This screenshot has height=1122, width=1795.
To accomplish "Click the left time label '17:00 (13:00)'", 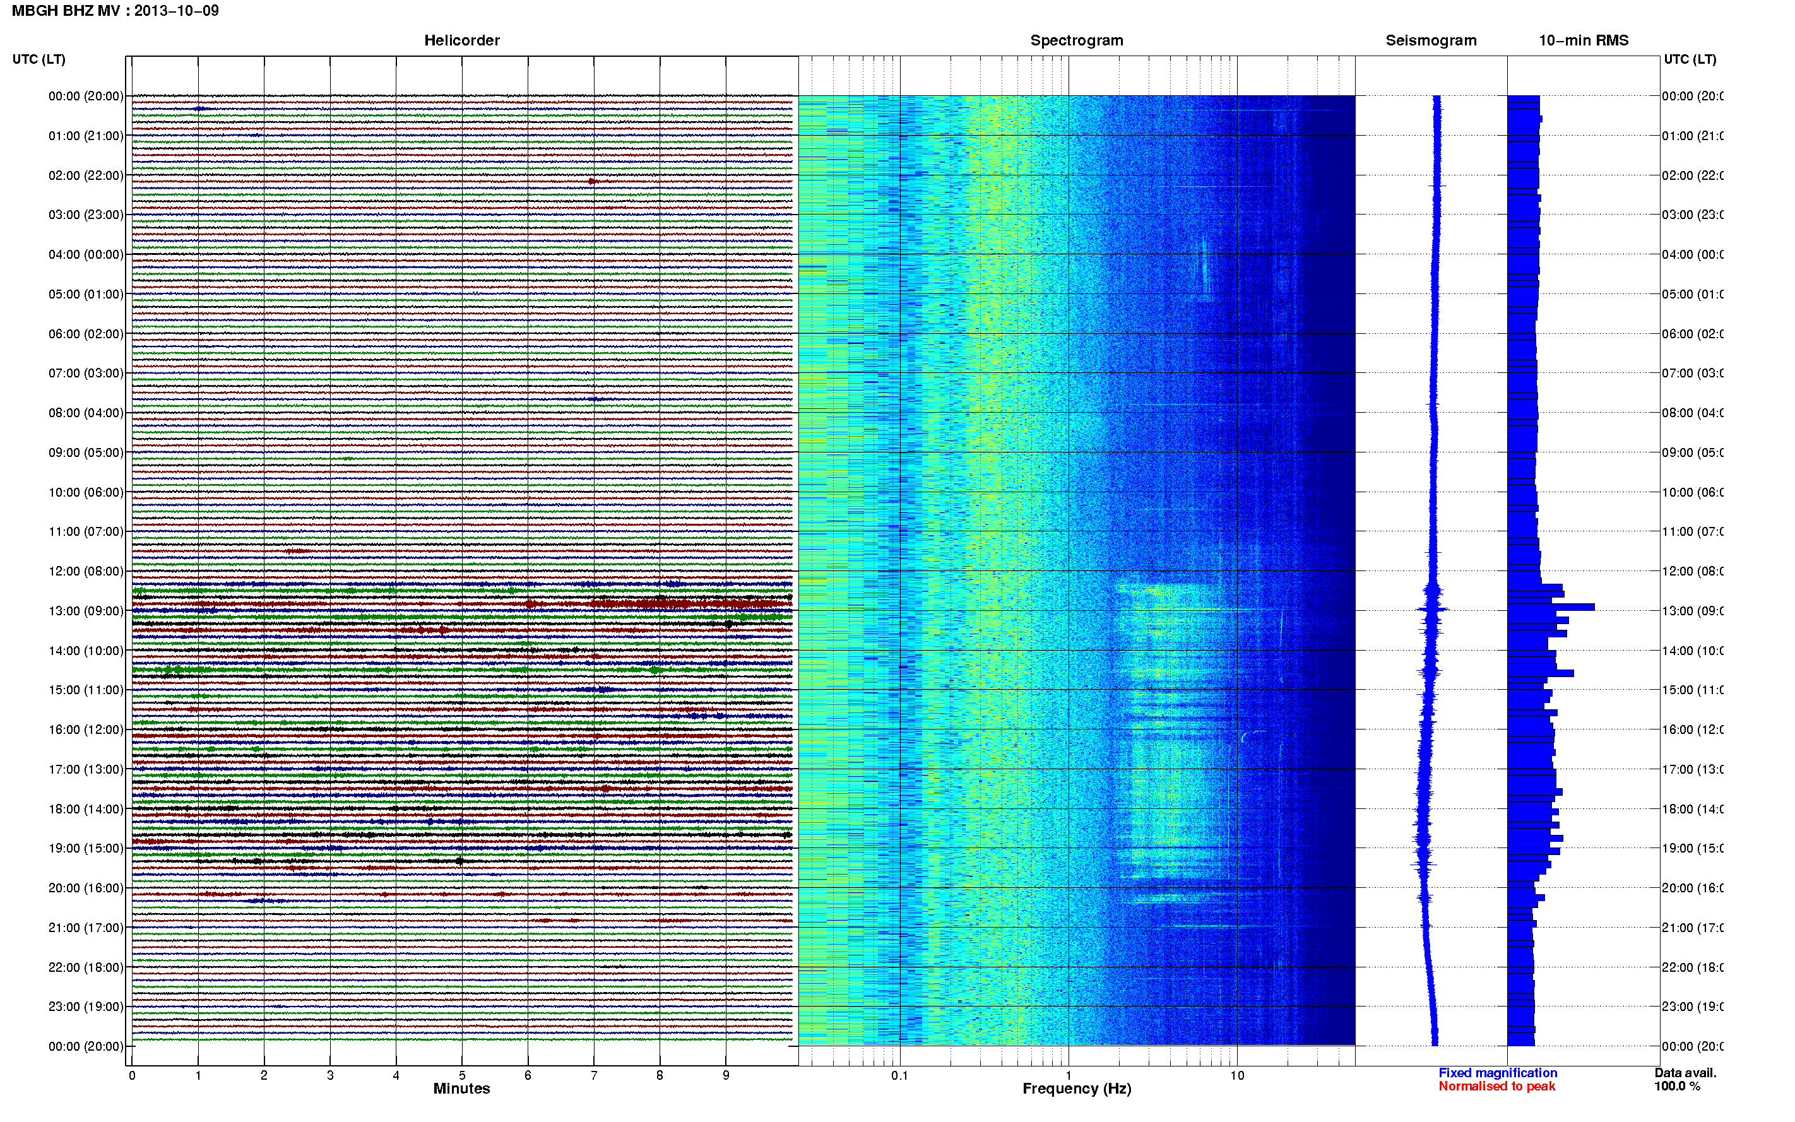I will coord(86,769).
